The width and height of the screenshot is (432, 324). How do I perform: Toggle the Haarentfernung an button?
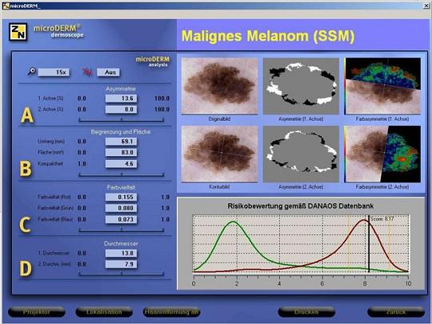click(171, 312)
